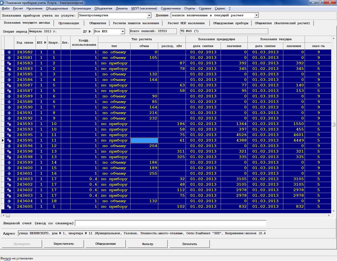The width and height of the screenshot is (337, 261).
Task: Click the highlighted объем cell in row 243595
Action: [x=144, y=140]
